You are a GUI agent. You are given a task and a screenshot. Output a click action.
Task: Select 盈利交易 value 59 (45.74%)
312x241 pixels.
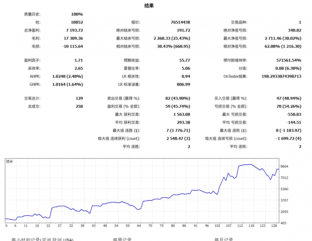(178, 106)
